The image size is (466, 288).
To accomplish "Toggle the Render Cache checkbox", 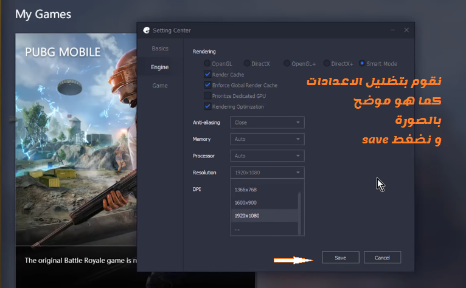I will (207, 75).
